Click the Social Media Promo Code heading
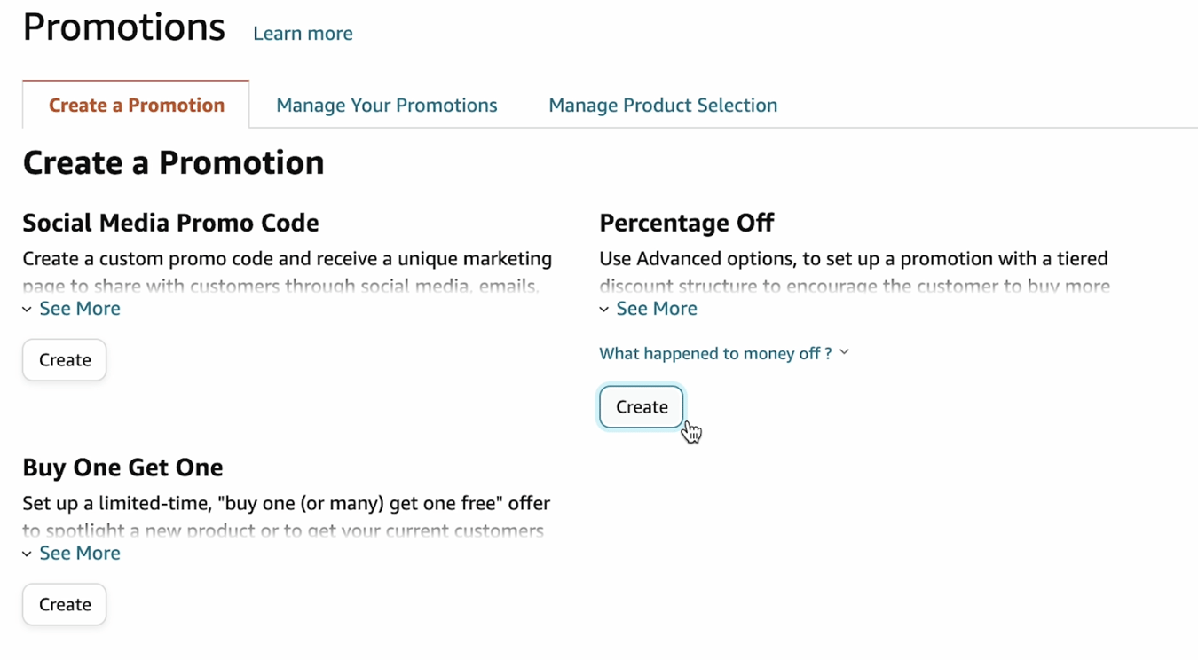The width and height of the screenshot is (1198, 660). [170, 223]
